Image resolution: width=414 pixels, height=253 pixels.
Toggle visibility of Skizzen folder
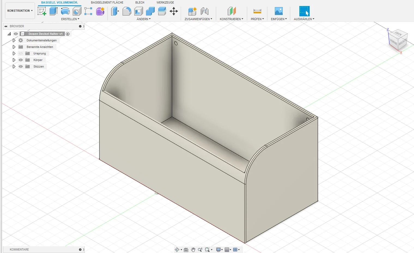tap(21, 66)
